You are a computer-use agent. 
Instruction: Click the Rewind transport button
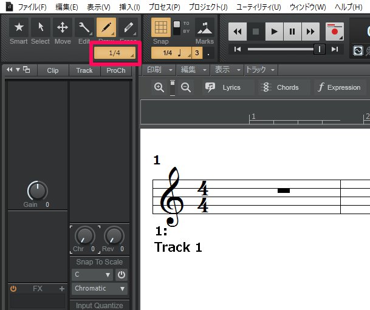[x=238, y=32]
